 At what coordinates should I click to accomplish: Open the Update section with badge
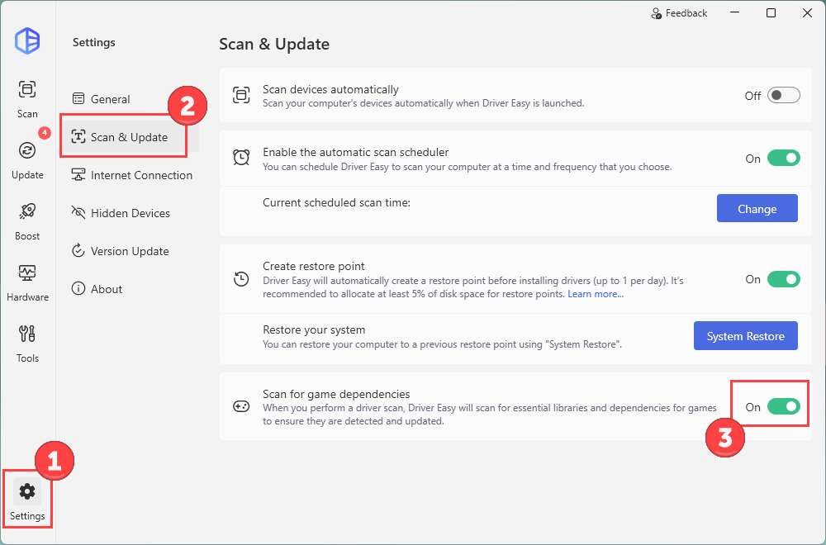click(27, 159)
